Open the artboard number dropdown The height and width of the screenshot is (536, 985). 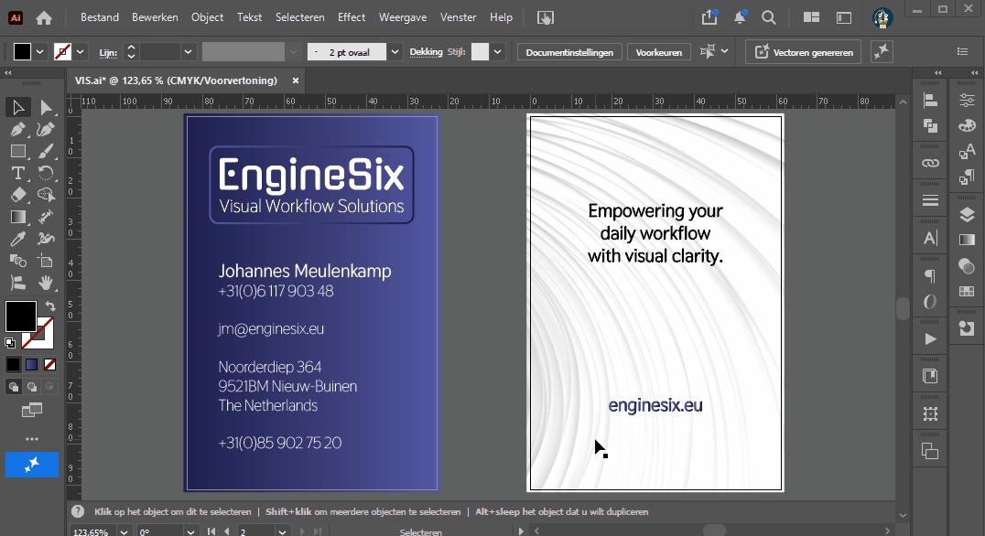click(283, 531)
